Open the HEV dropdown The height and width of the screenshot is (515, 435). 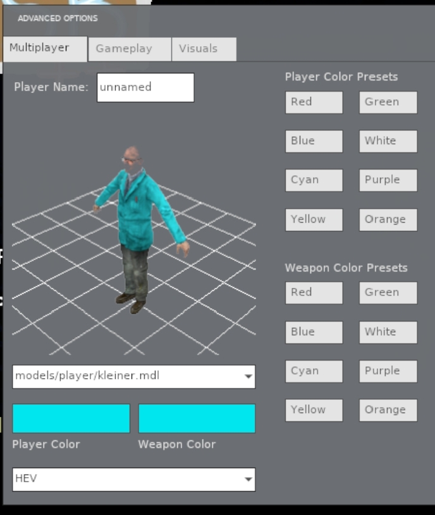134,479
